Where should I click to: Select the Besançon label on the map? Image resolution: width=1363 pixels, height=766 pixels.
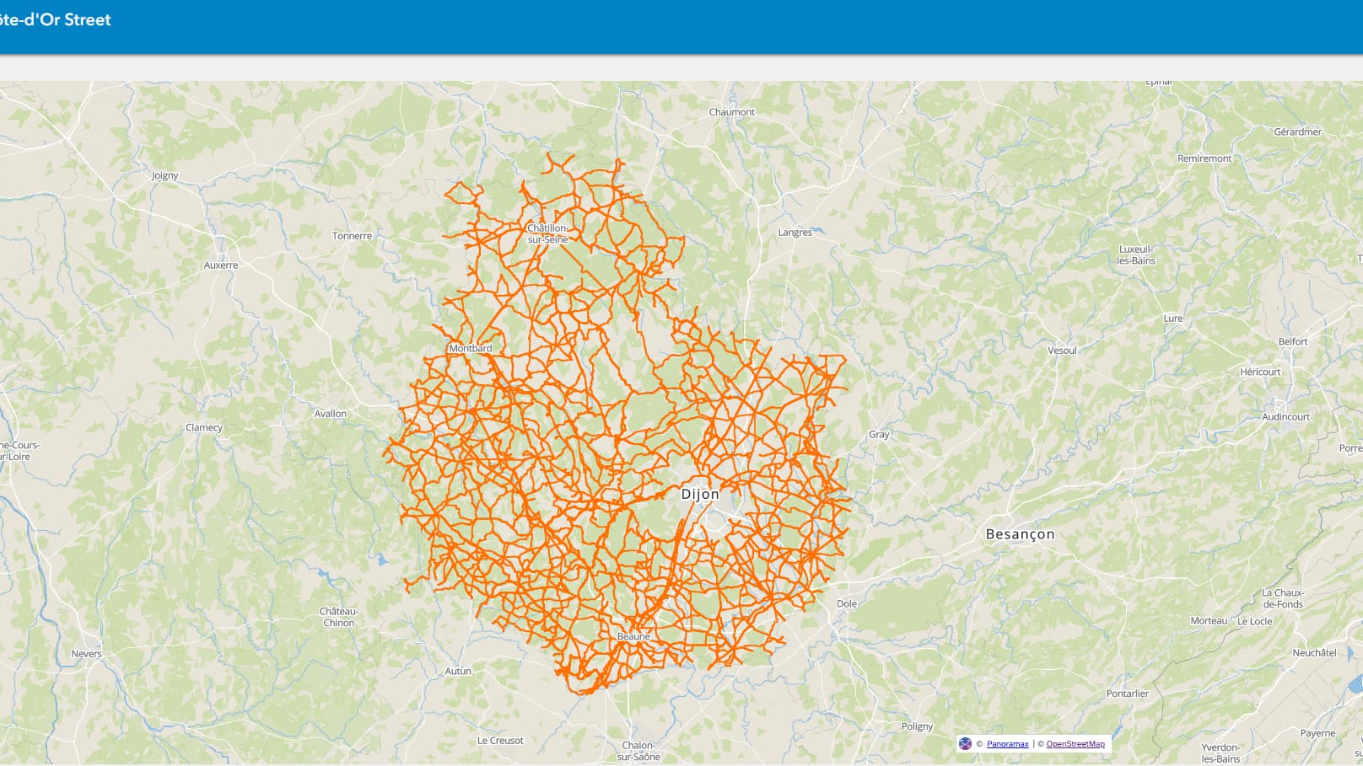point(1020,534)
